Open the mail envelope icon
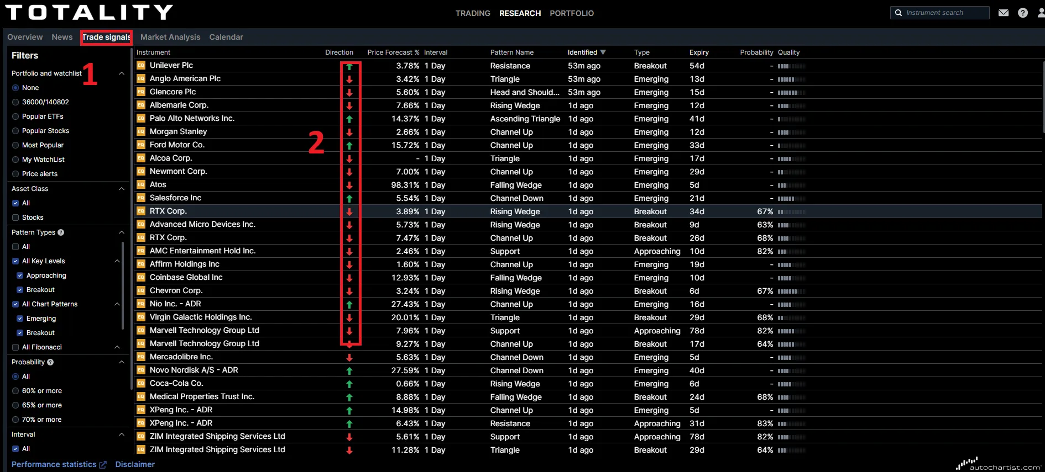This screenshot has width=1045, height=472. pos(1004,13)
